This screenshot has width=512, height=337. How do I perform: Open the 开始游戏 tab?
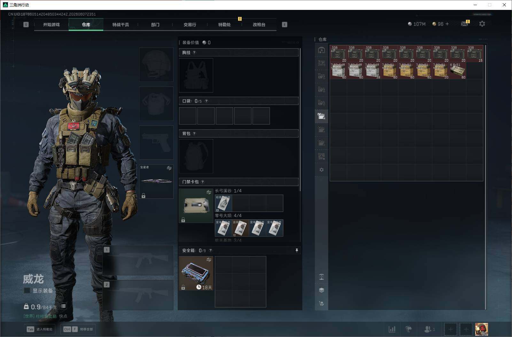(51, 25)
